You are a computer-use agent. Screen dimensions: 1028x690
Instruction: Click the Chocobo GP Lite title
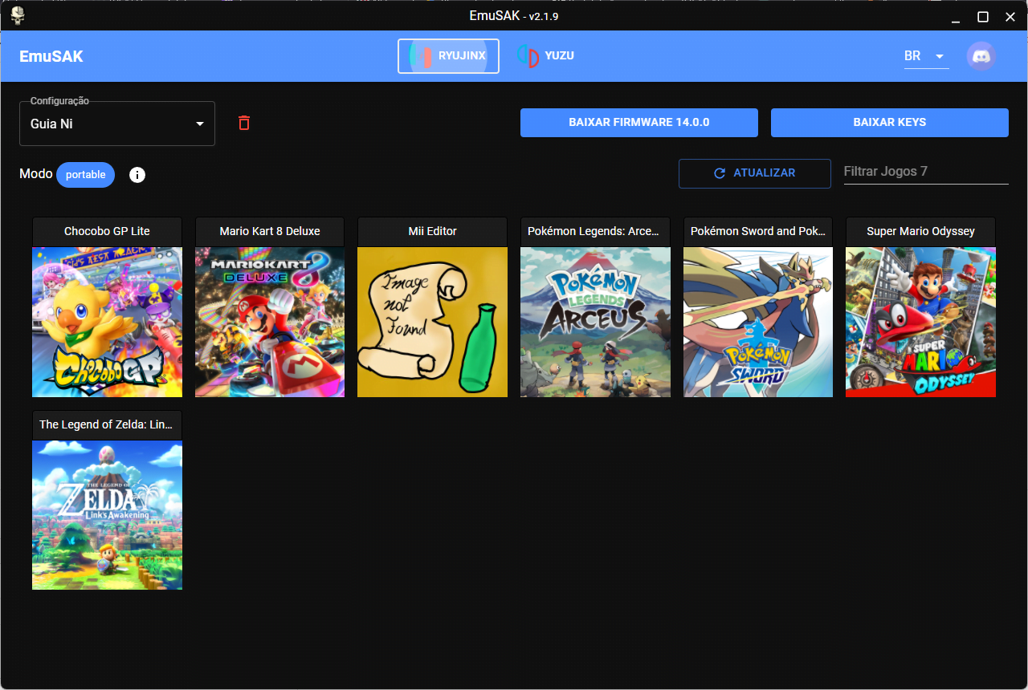click(107, 231)
